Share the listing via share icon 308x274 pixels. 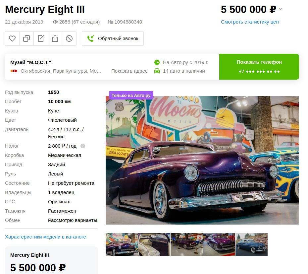(55, 38)
